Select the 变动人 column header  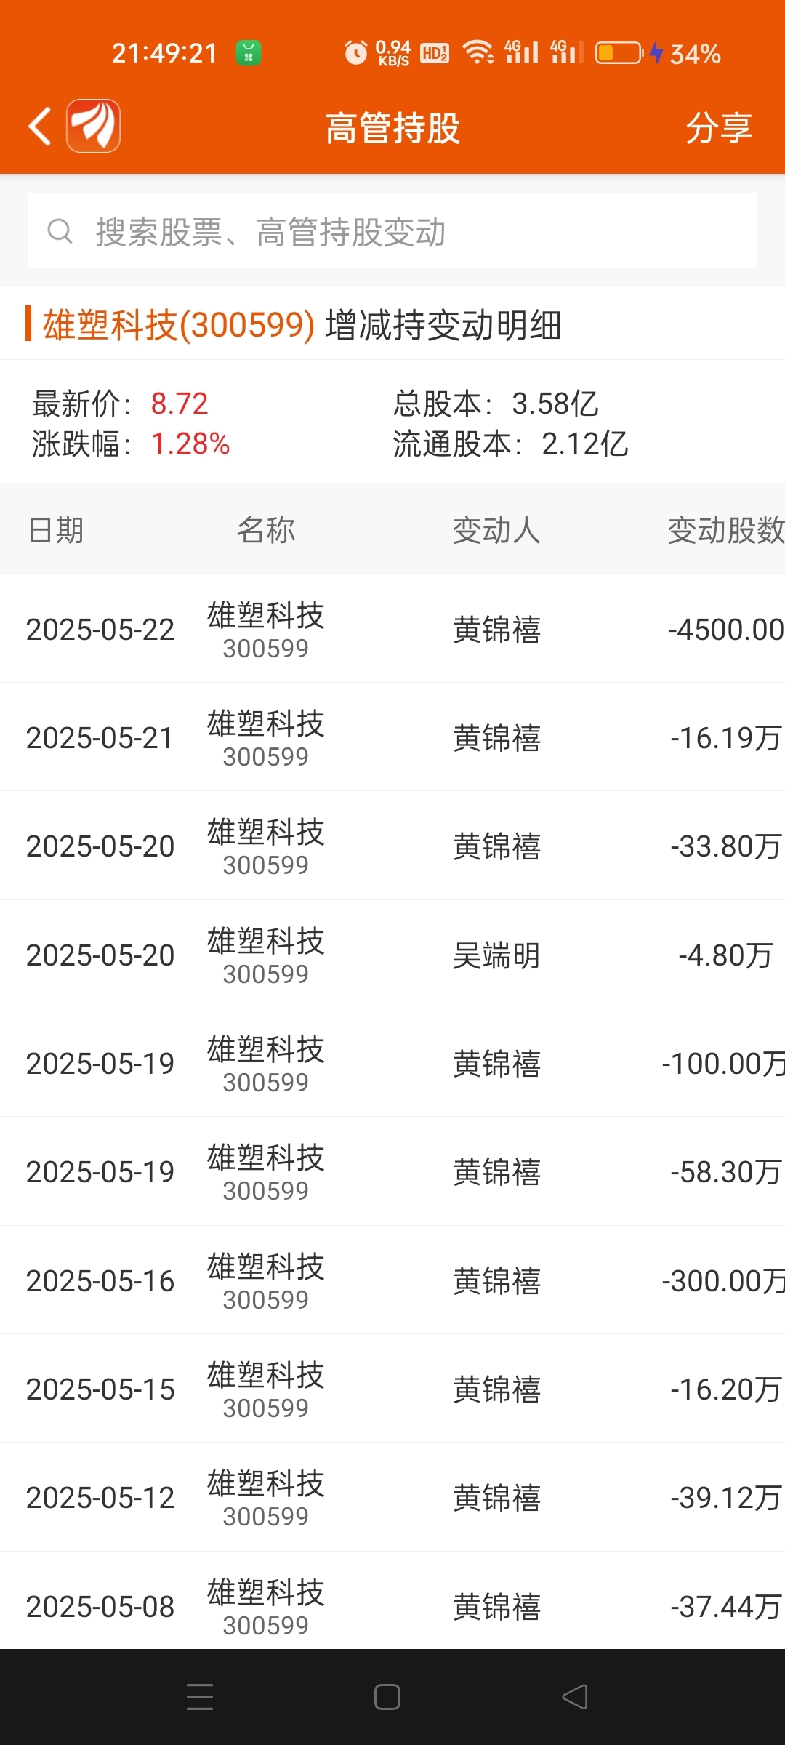tap(496, 530)
